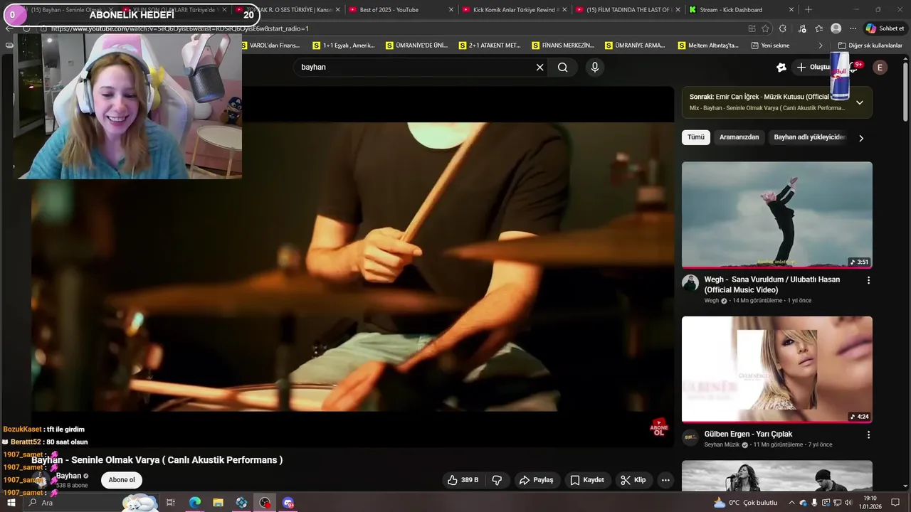Click the Wegh channel avatar
The width and height of the screenshot is (911, 512).
click(690, 283)
